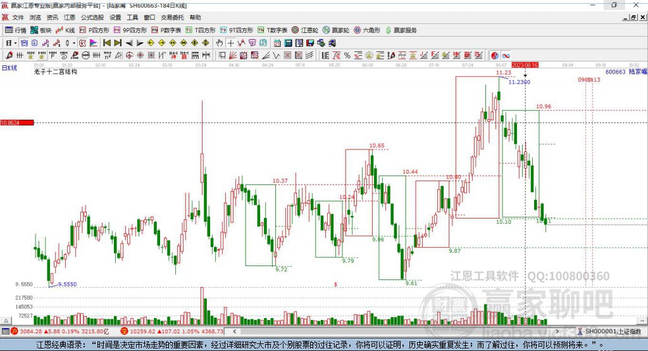
Task: Open the 文件 menu
Action: [x=18, y=17]
